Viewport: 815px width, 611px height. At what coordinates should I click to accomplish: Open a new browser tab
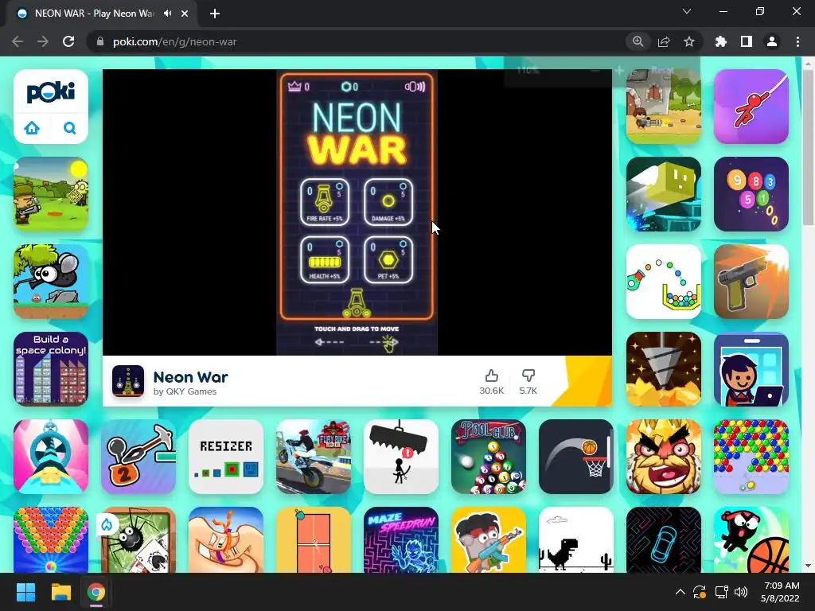pyautogui.click(x=215, y=14)
